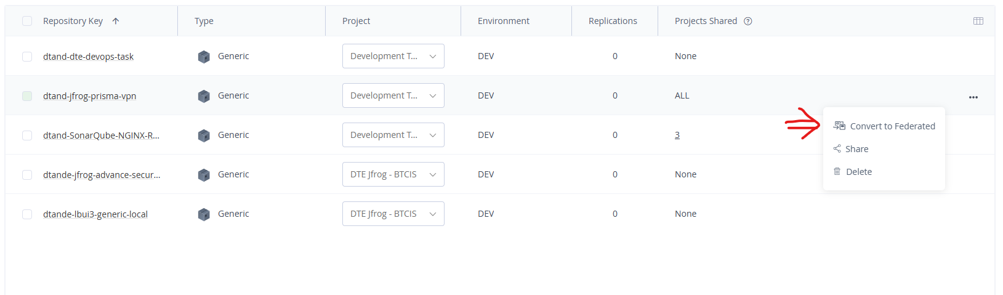This screenshot has height=295, width=1003.
Task: Open project dropdown for dtand-dte-devops-task
Action: (x=393, y=56)
